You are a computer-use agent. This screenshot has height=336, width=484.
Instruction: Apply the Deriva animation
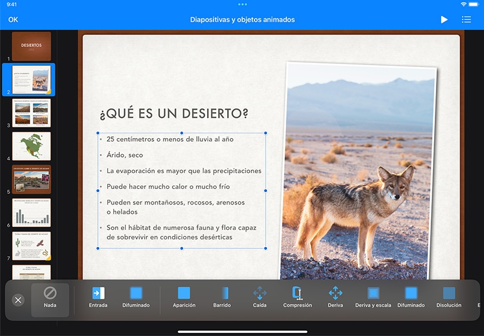(x=335, y=297)
